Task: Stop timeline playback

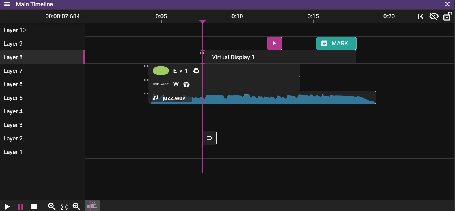Action: (34, 206)
